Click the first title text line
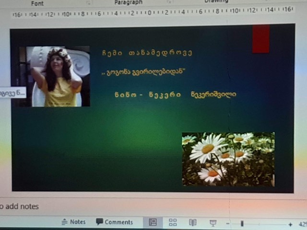The image size is (307, 230). click(x=147, y=53)
